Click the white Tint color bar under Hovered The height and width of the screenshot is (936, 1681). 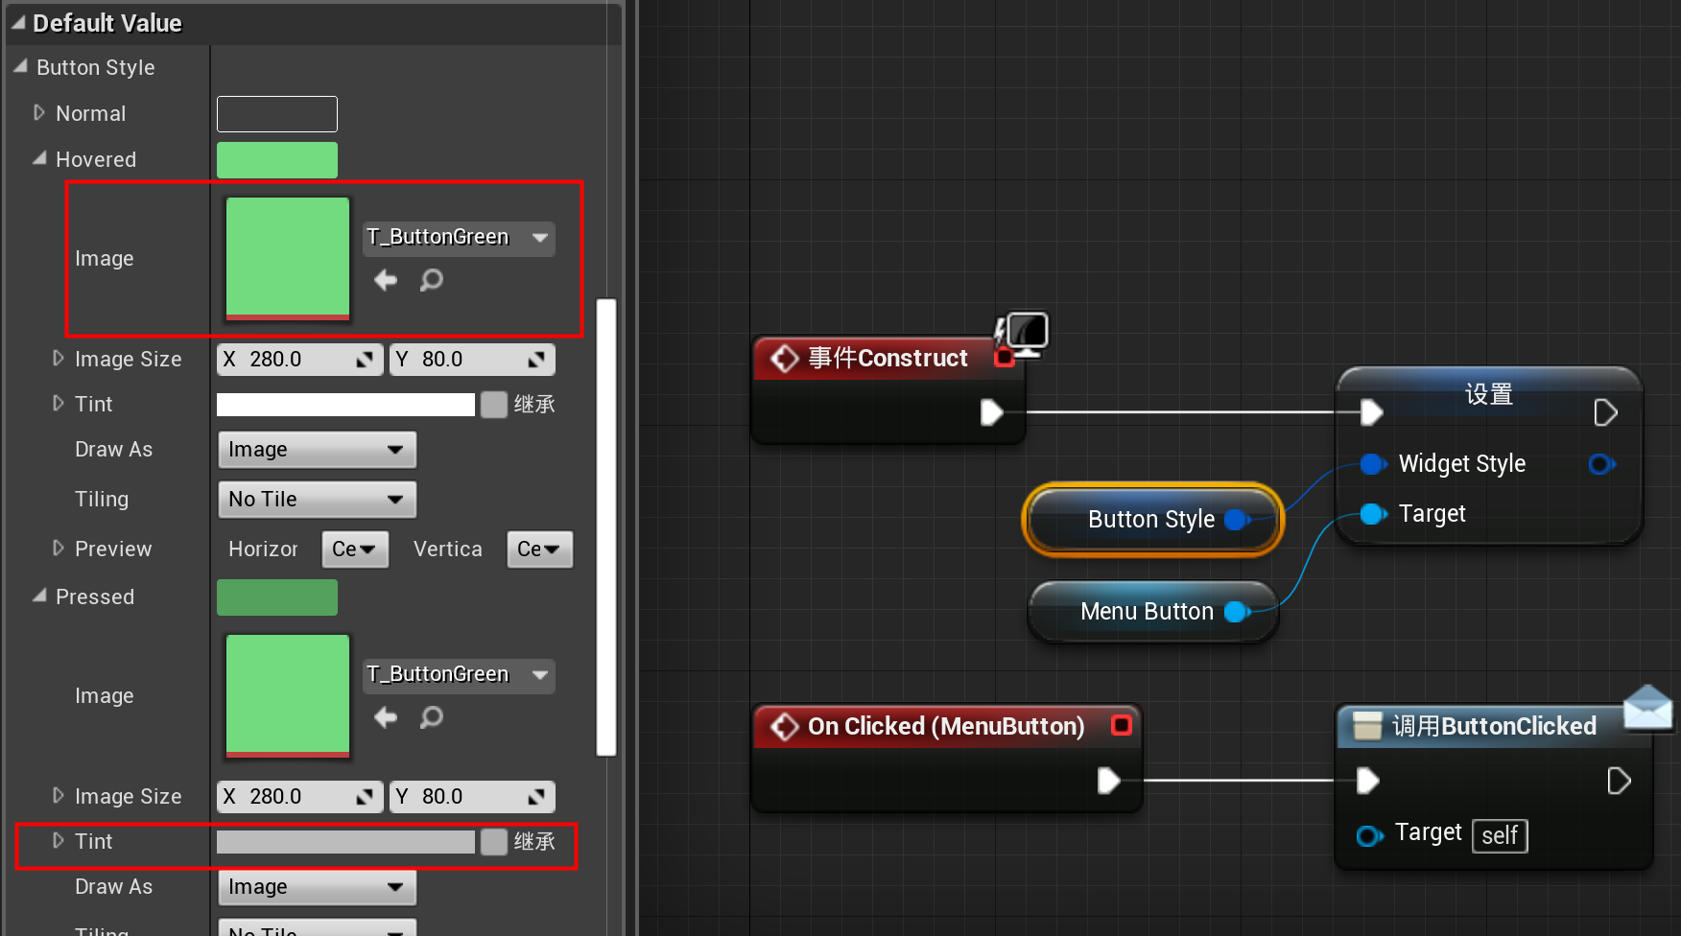[345, 404]
